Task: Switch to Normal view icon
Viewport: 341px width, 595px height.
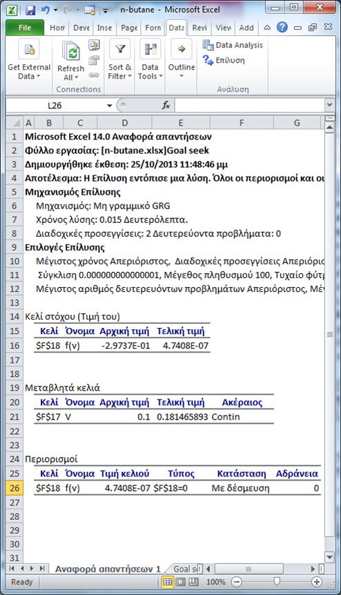Action: pos(167,582)
